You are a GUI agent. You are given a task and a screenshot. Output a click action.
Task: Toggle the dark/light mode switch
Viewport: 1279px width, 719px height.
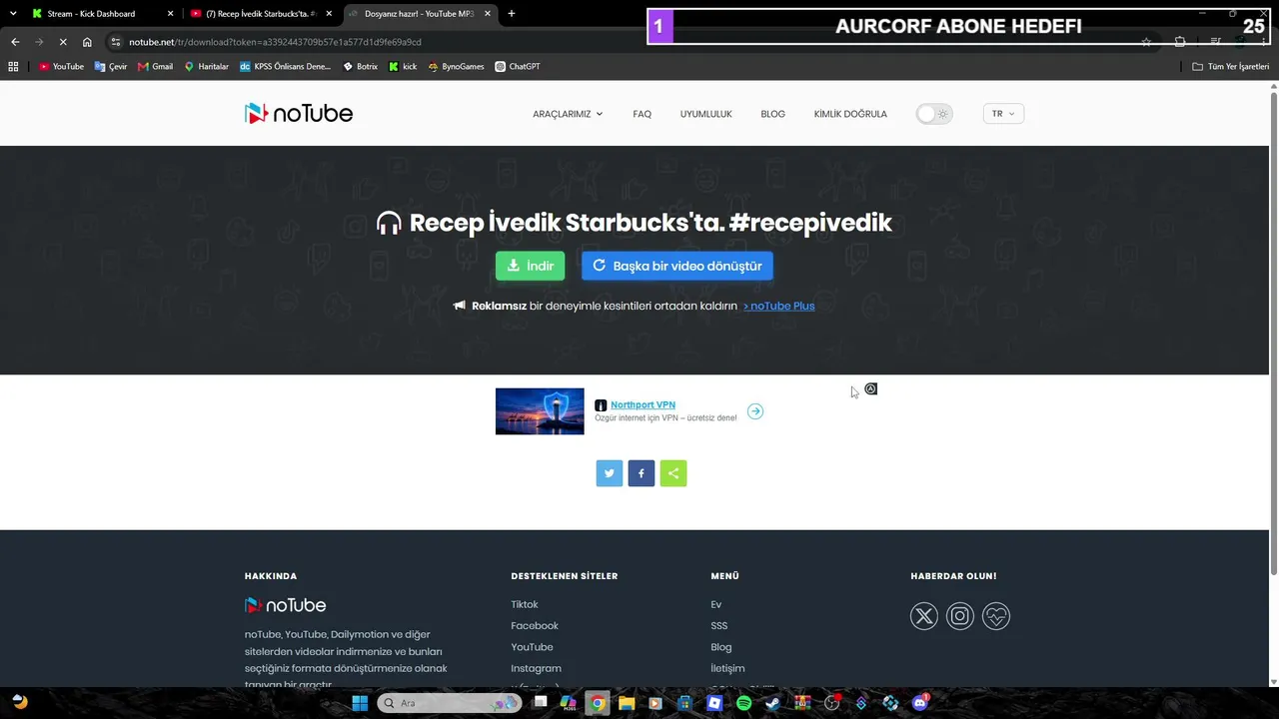[x=934, y=114]
